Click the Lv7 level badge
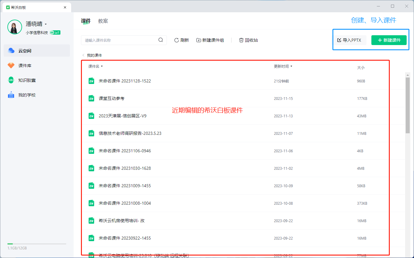 [x=55, y=32]
